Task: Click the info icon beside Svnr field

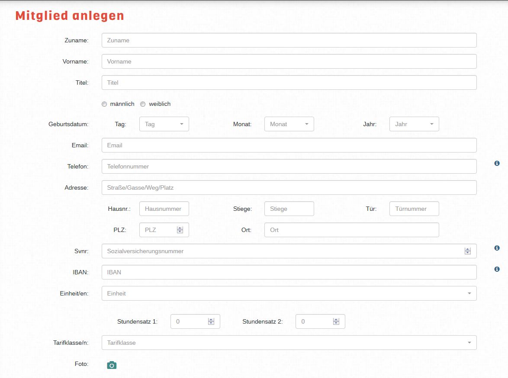Action: [497, 248]
